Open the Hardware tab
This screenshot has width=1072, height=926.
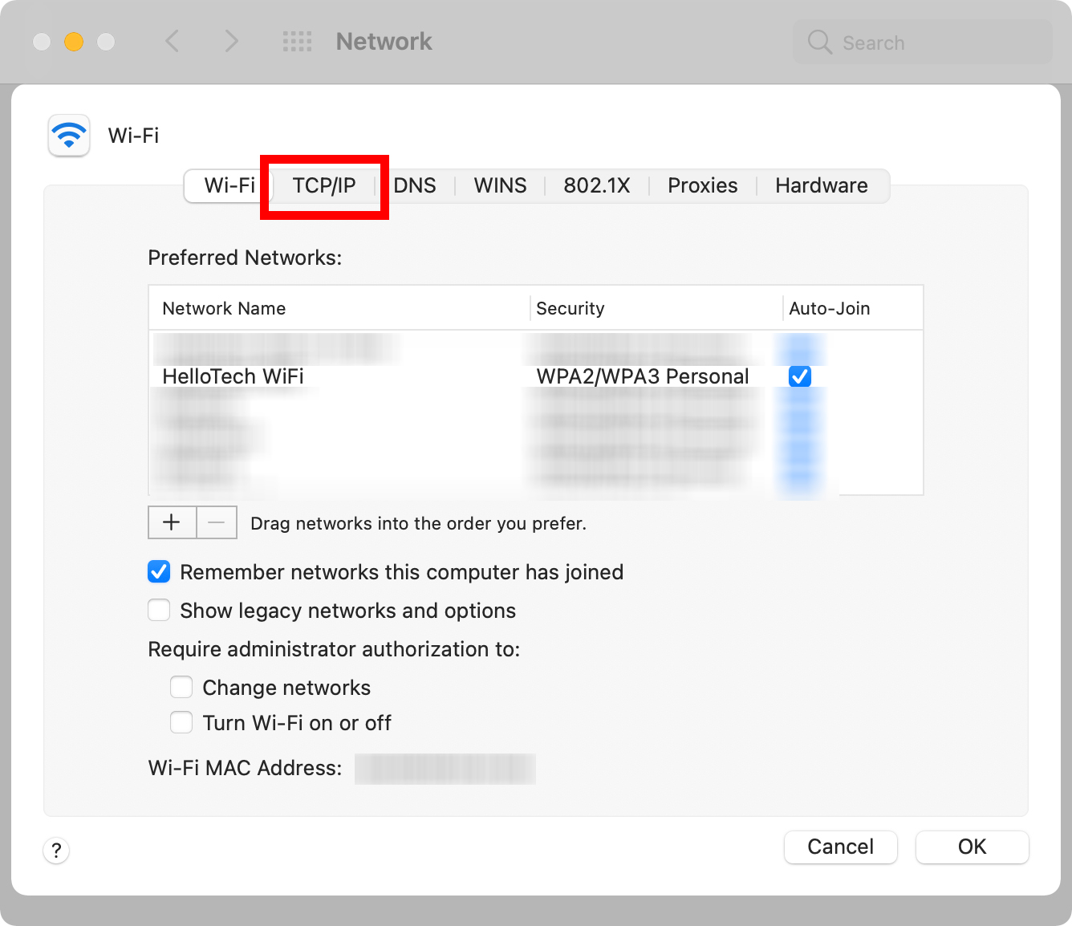tap(822, 185)
